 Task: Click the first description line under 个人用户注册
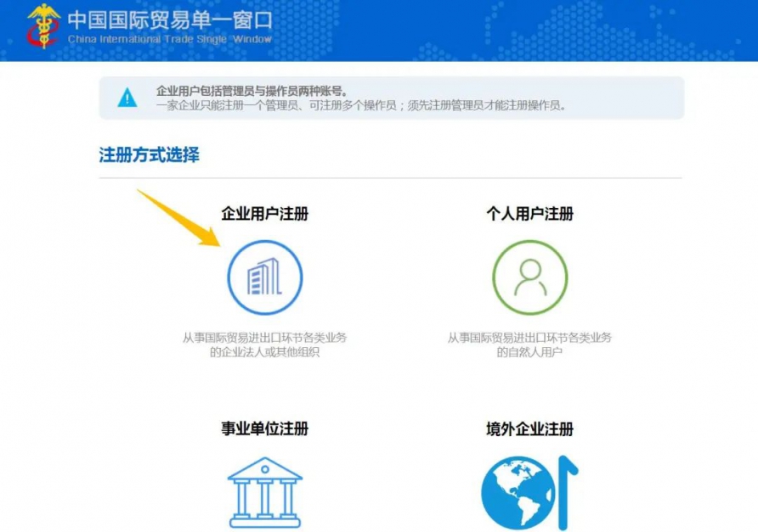coord(529,338)
